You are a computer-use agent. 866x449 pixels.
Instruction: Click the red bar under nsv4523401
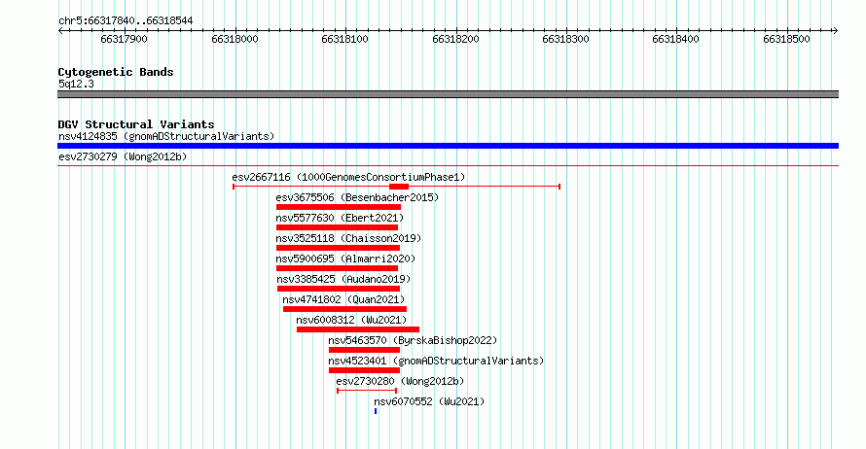pos(364,370)
